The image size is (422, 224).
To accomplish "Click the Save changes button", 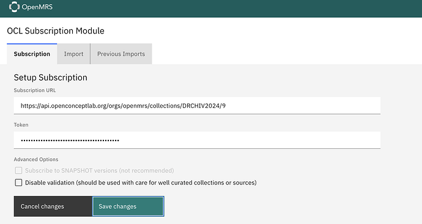I will pos(128,206).
